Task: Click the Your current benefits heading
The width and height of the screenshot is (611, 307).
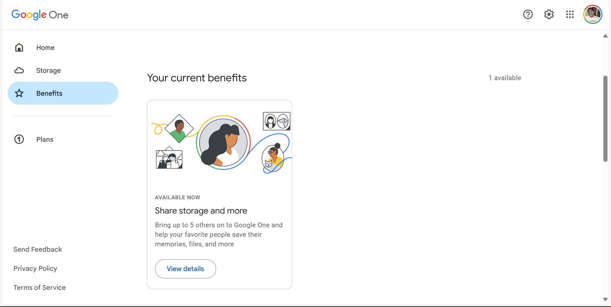Action: point(197,78)
